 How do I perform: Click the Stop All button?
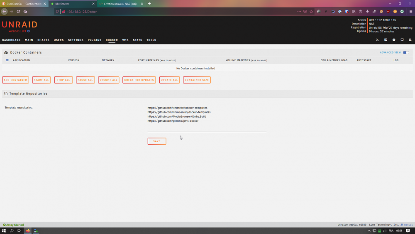[63, 80]
